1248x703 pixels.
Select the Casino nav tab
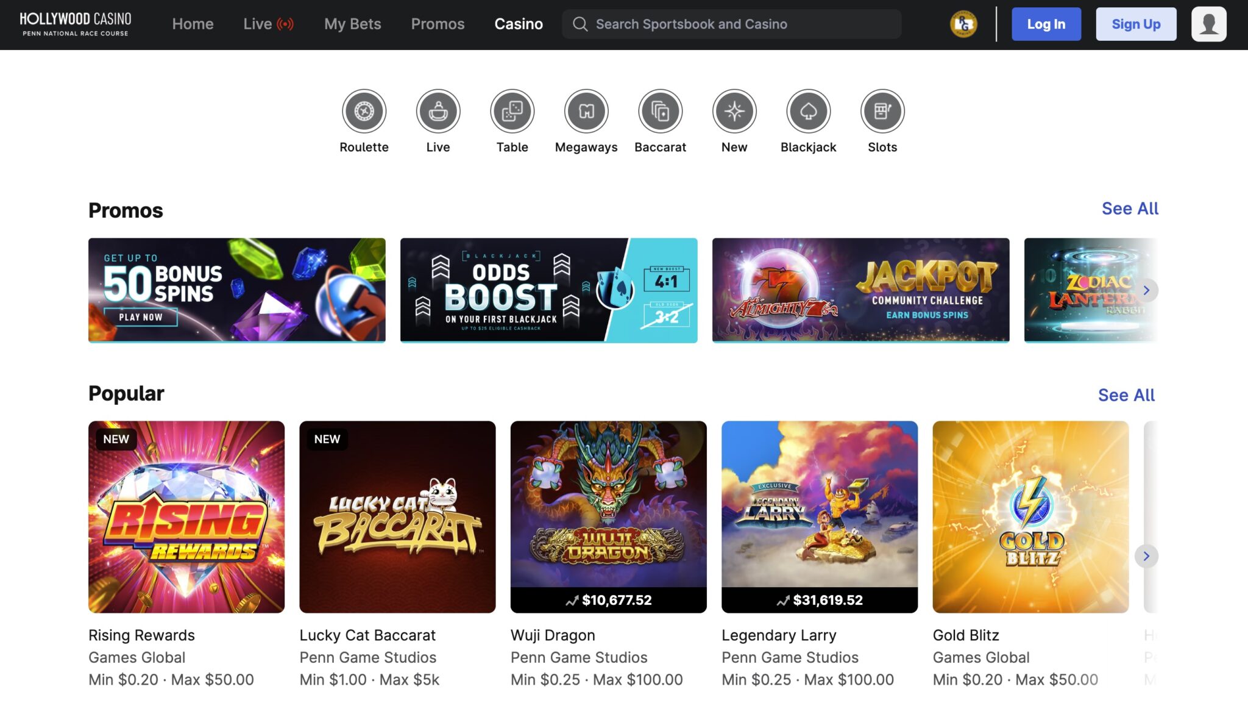click(x=519, y=24)
